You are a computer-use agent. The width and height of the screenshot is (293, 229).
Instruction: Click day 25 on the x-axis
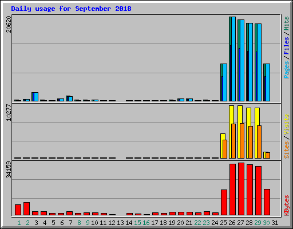point(223,223)
